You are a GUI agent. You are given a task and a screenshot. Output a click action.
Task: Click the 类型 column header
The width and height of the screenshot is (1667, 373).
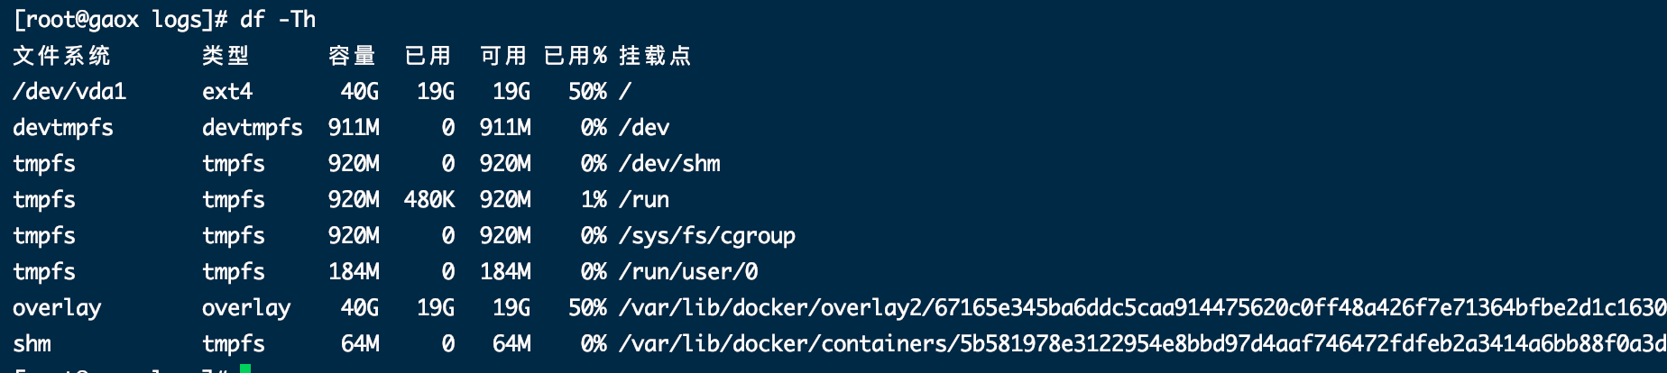pos(226,56)
